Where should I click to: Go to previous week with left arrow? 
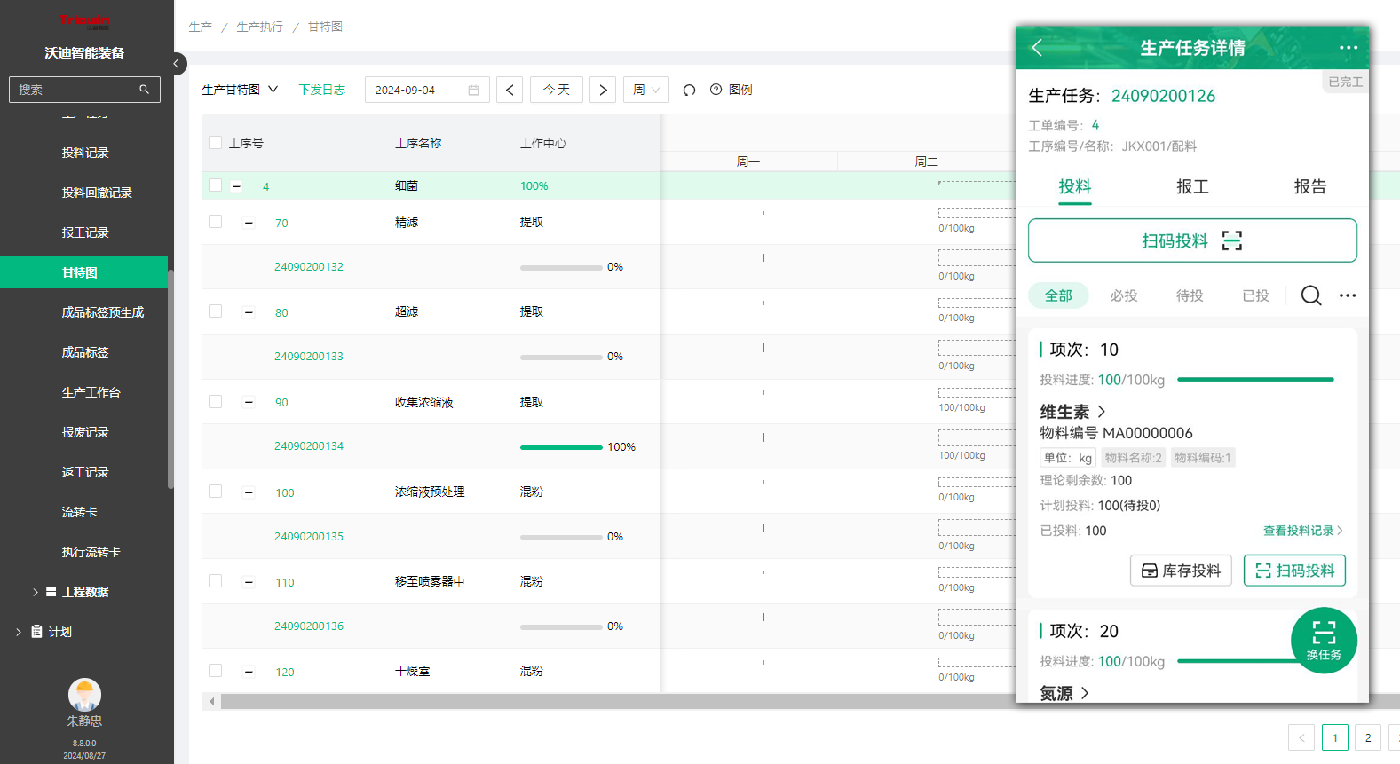[x=510, y=91]
